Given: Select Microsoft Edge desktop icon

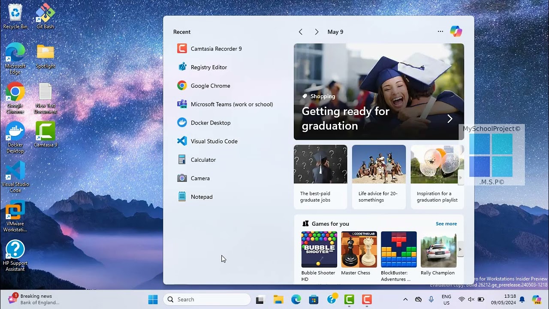Looking at the screenshot, I should point(15,59).
